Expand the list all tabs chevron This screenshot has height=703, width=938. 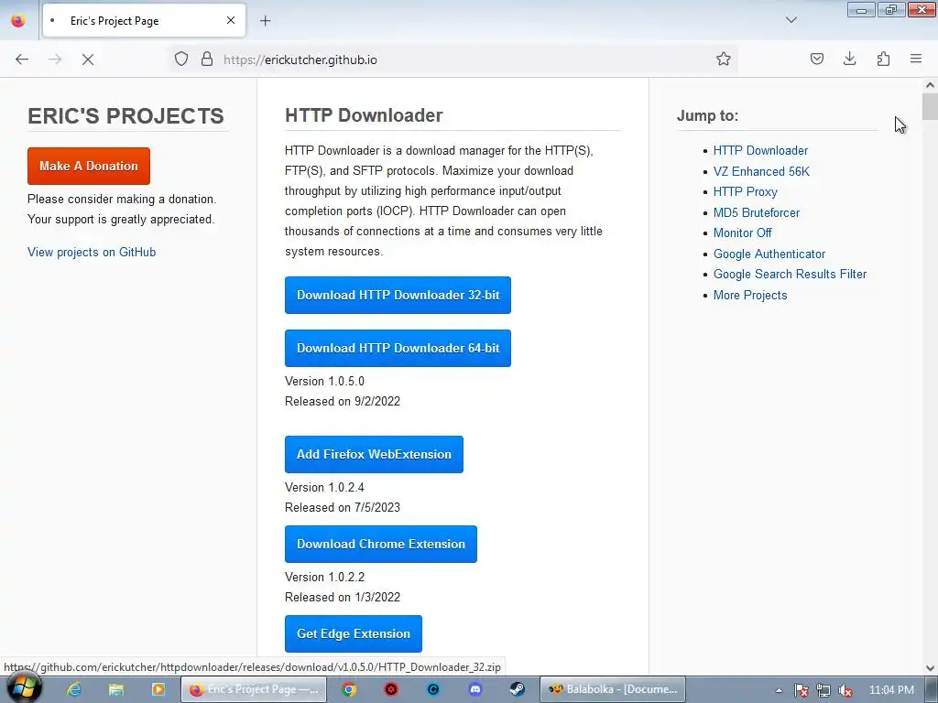pyautogui.click(x=791, y=20)
